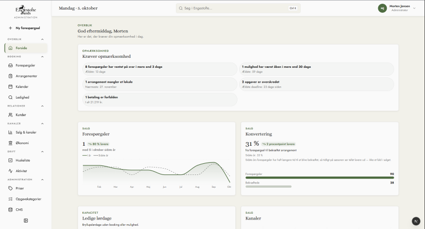Collapse the Kanaler sidebar section
Viewport: 425px width, 229px height.
(42, 124)
